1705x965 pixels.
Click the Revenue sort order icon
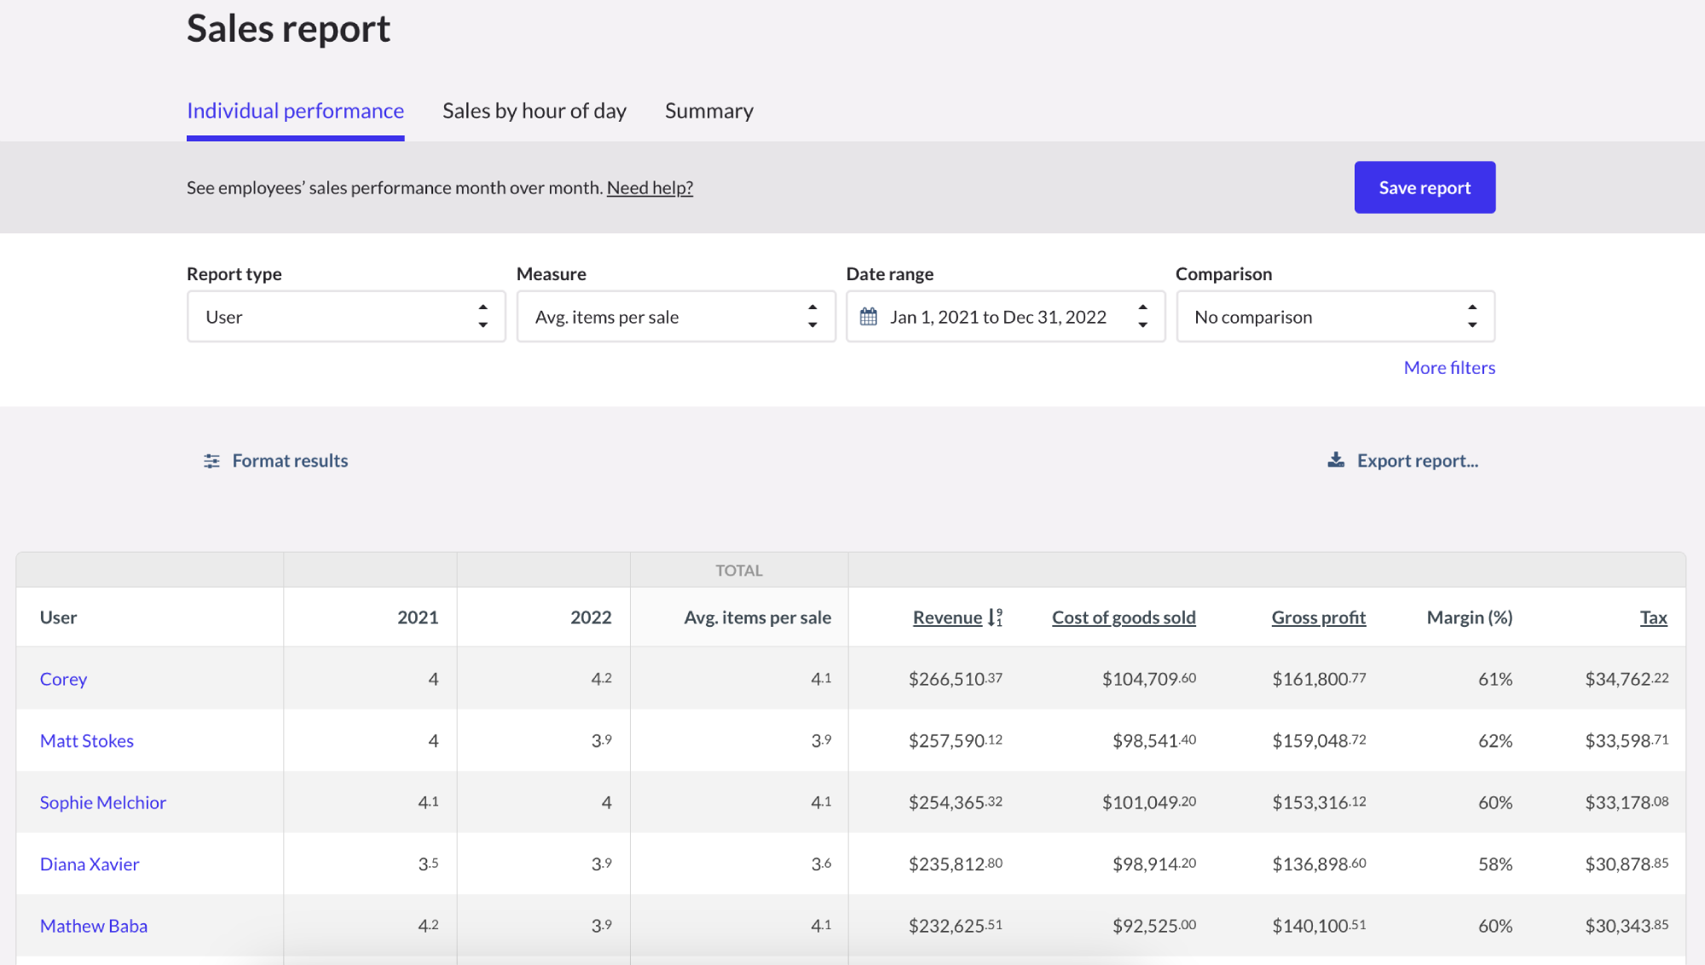(x=995, y=617)
